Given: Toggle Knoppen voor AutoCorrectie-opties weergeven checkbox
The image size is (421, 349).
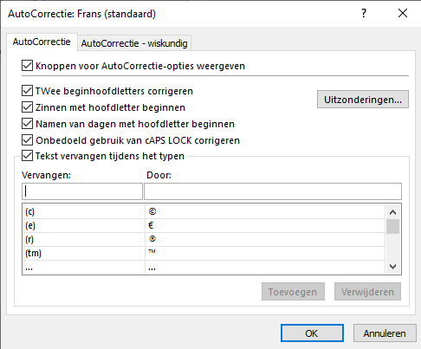Looking at the screenshot, I should [27, 66].
